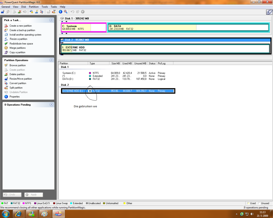Click the Check for errors magnifier icon

[66, 12]
